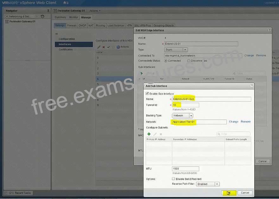Open the Actions dropdown next to Perimeter-Gateway-01
279x199 pixels.
[x=95, y=11]
